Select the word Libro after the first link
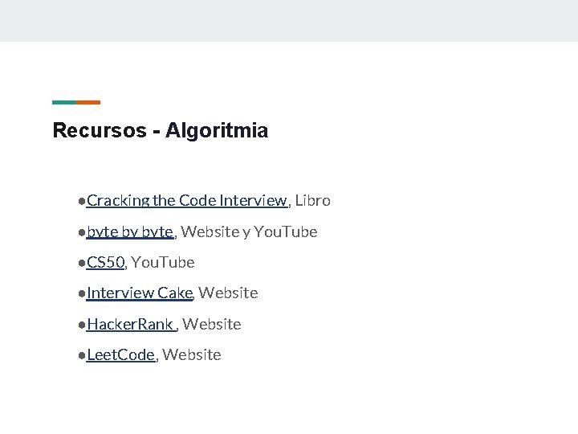 coord(312,200)
